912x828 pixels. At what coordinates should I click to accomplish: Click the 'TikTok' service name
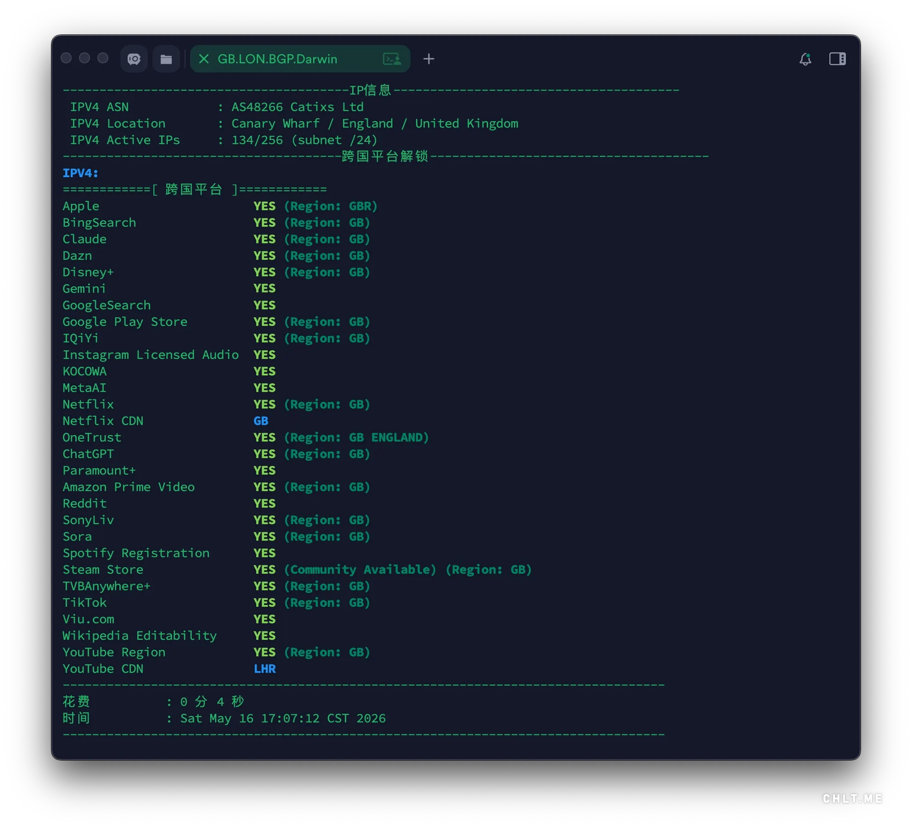84,603
